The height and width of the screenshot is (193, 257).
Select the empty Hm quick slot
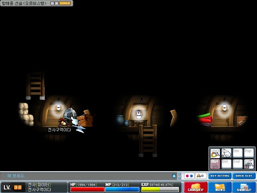pos(237,153)
